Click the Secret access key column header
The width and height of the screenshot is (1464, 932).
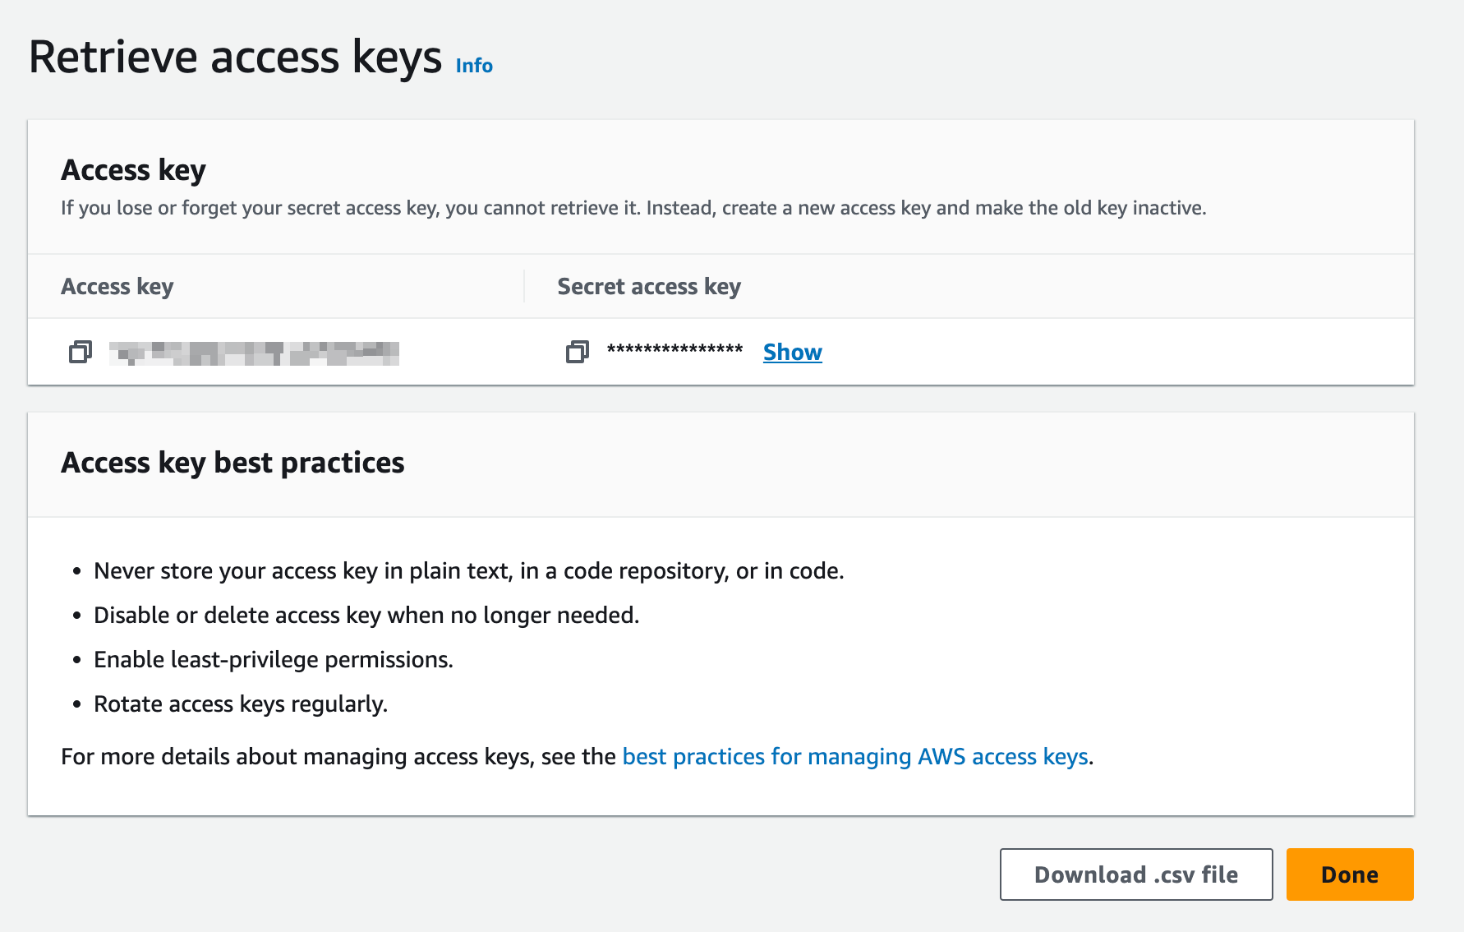click(x=649, y=287)
